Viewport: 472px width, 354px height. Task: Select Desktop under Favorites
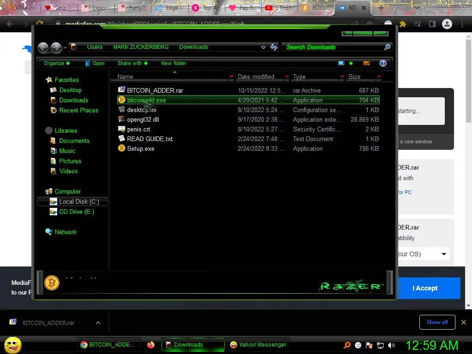point(71,90)
